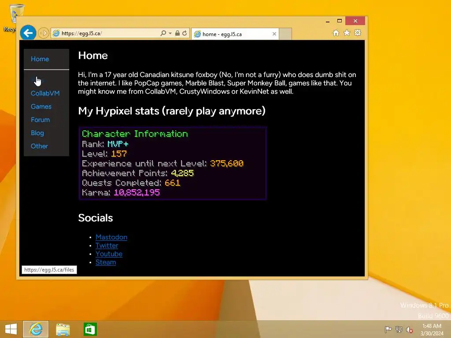This screenshot has width=451, height=338.
Task: Refresh the page with reload icon
Action: [x=185, y=33]
